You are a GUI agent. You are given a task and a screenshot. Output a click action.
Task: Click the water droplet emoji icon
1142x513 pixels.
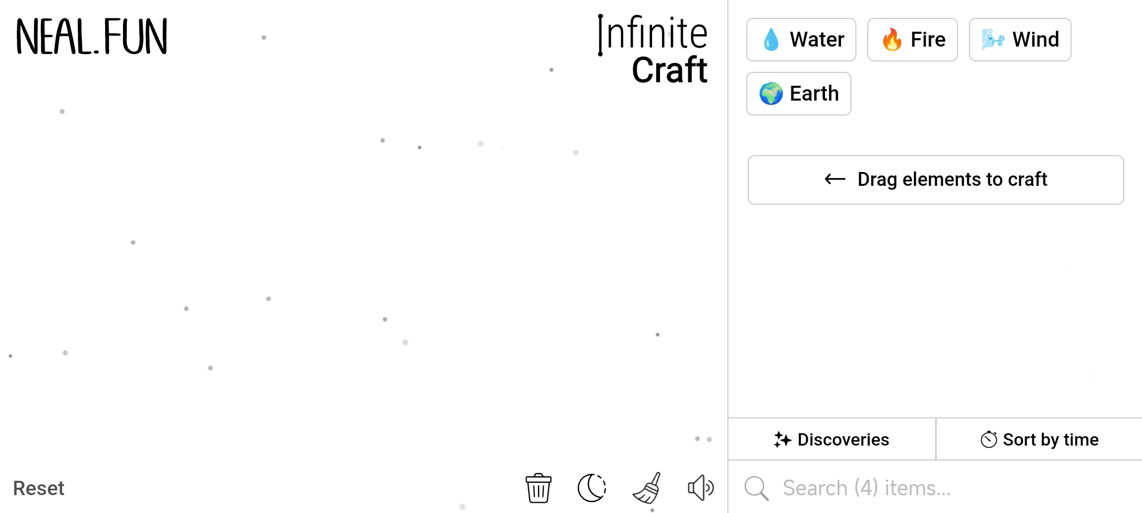pyautogui.click(x=771, y=40)
